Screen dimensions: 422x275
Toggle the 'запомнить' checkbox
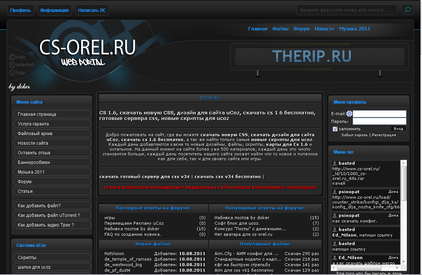[x=335, y=129]
